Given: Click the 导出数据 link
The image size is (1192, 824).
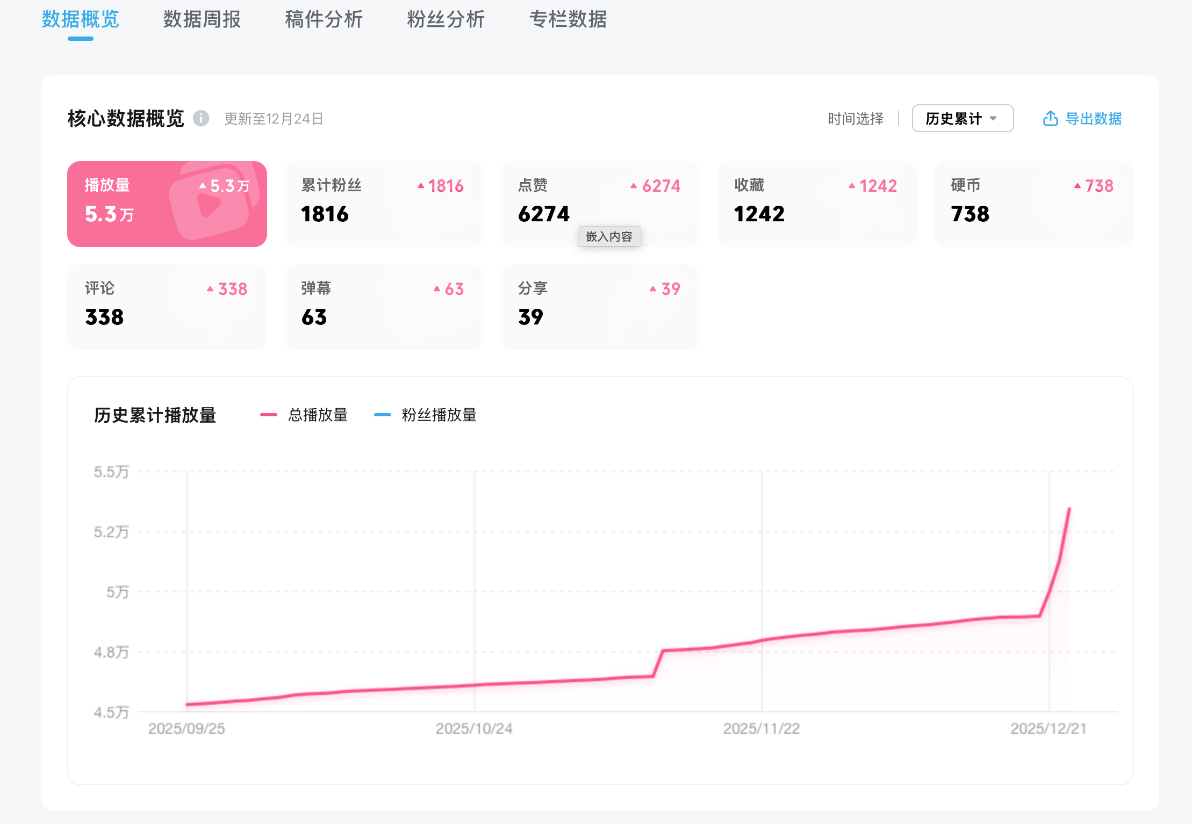Looking at the screenshot, I should 1093,118.
